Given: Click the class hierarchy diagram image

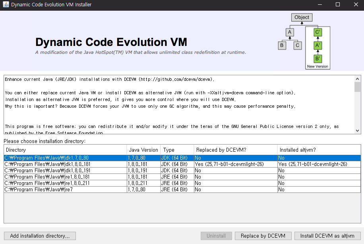Looking at the screenshot, I should click(304, 41).
